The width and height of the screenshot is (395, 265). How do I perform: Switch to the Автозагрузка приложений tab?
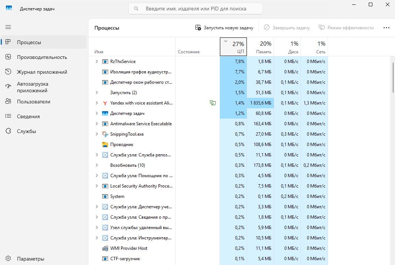[x=33, y=87]
